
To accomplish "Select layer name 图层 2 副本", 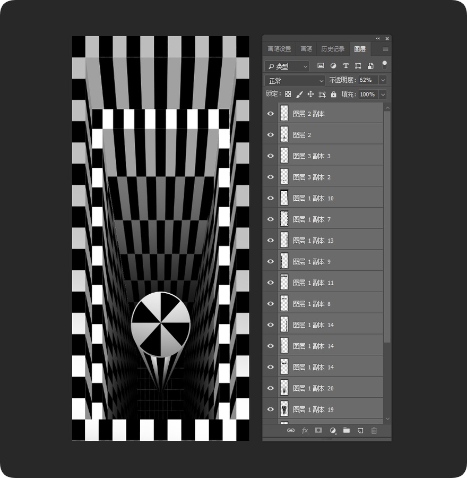I will coord(309,114).
